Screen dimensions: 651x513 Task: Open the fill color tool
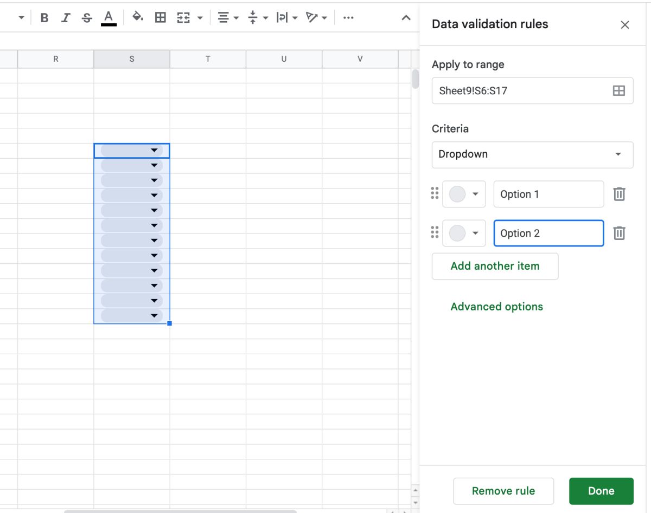(138, 18)
